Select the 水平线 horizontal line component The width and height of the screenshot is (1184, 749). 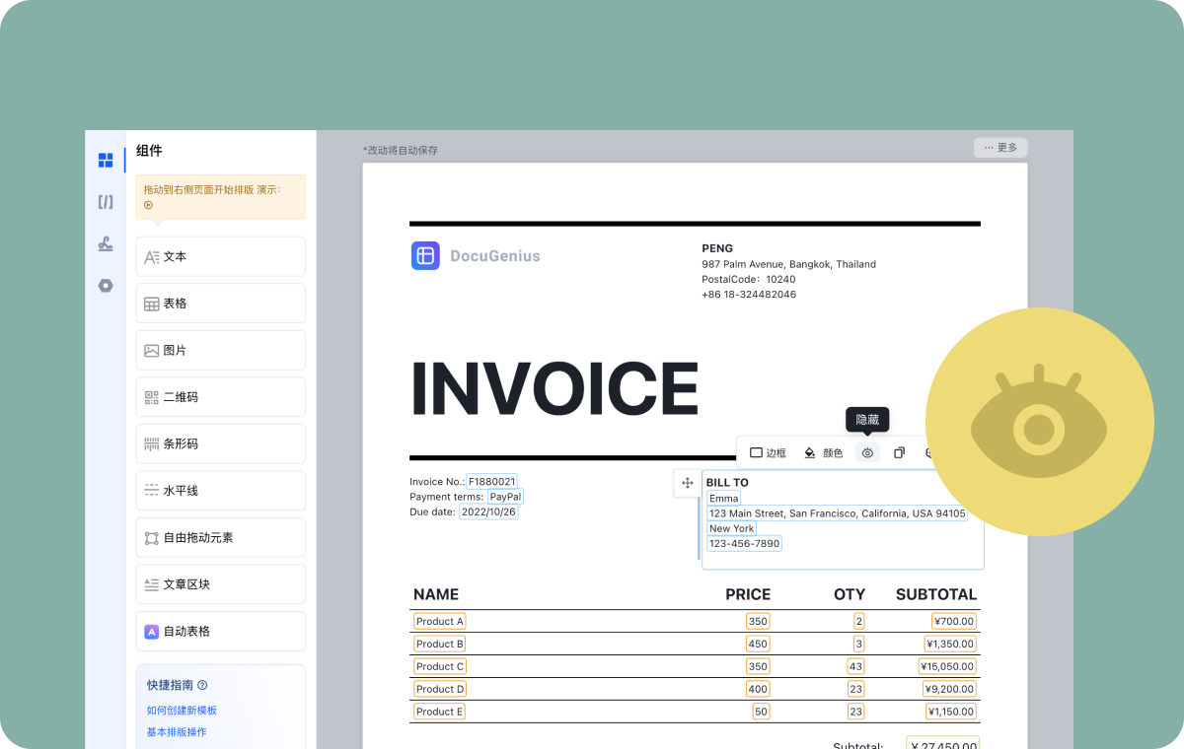pos(220,491)
